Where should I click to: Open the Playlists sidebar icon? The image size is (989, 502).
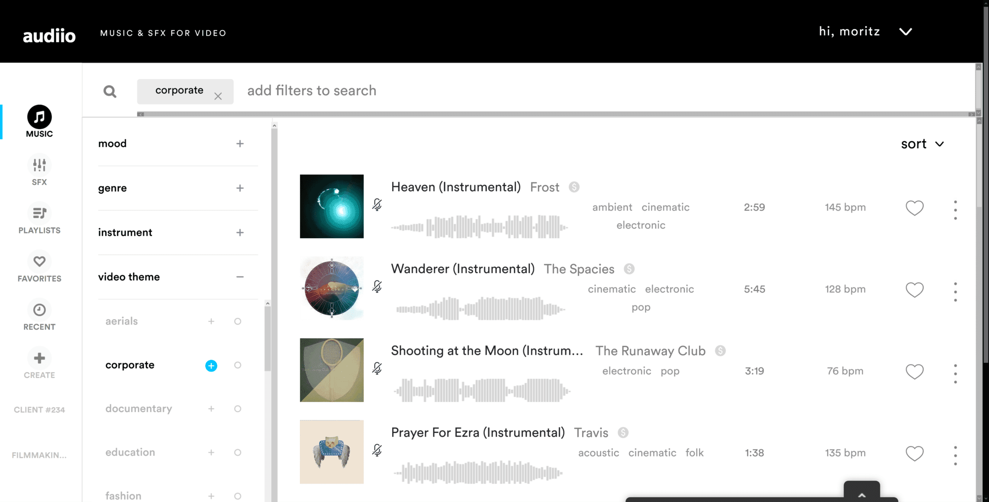39,219
